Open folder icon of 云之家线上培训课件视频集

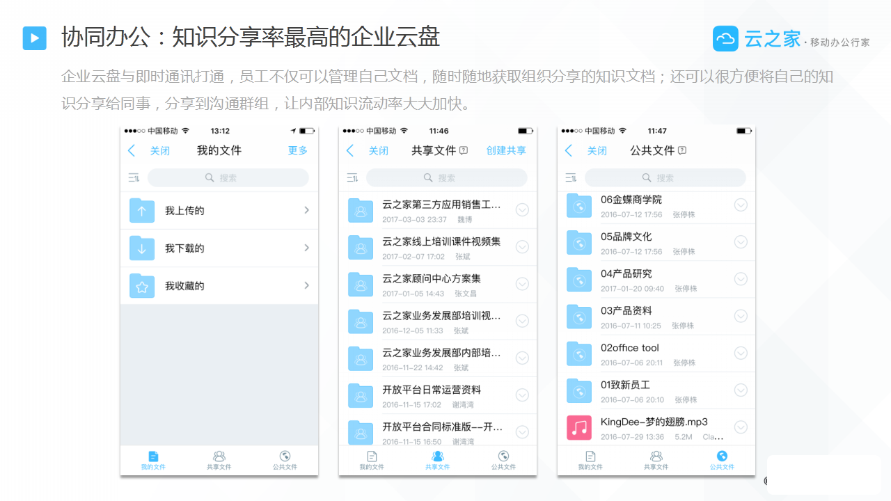pyautogui.click(x=361, y=247)
